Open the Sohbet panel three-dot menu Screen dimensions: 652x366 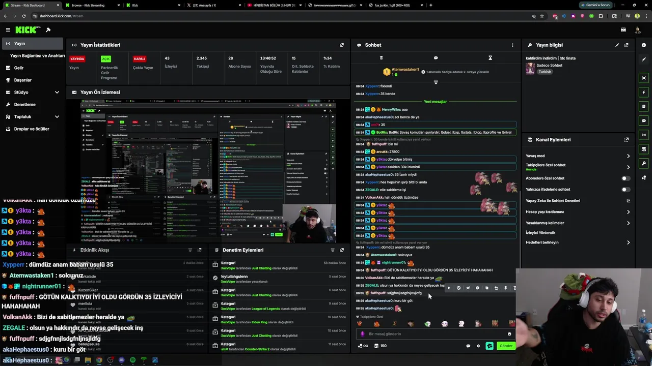512,45
